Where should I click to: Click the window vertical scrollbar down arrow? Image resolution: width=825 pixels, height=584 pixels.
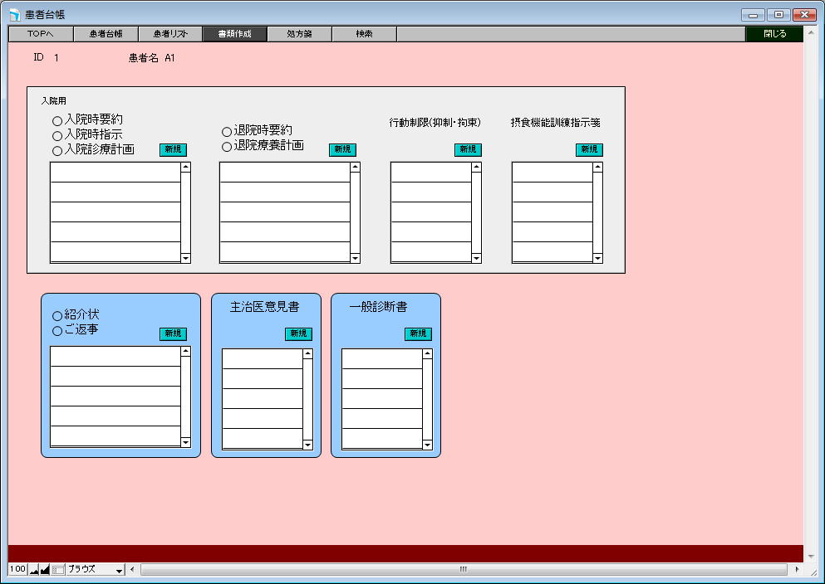point(811,556)
